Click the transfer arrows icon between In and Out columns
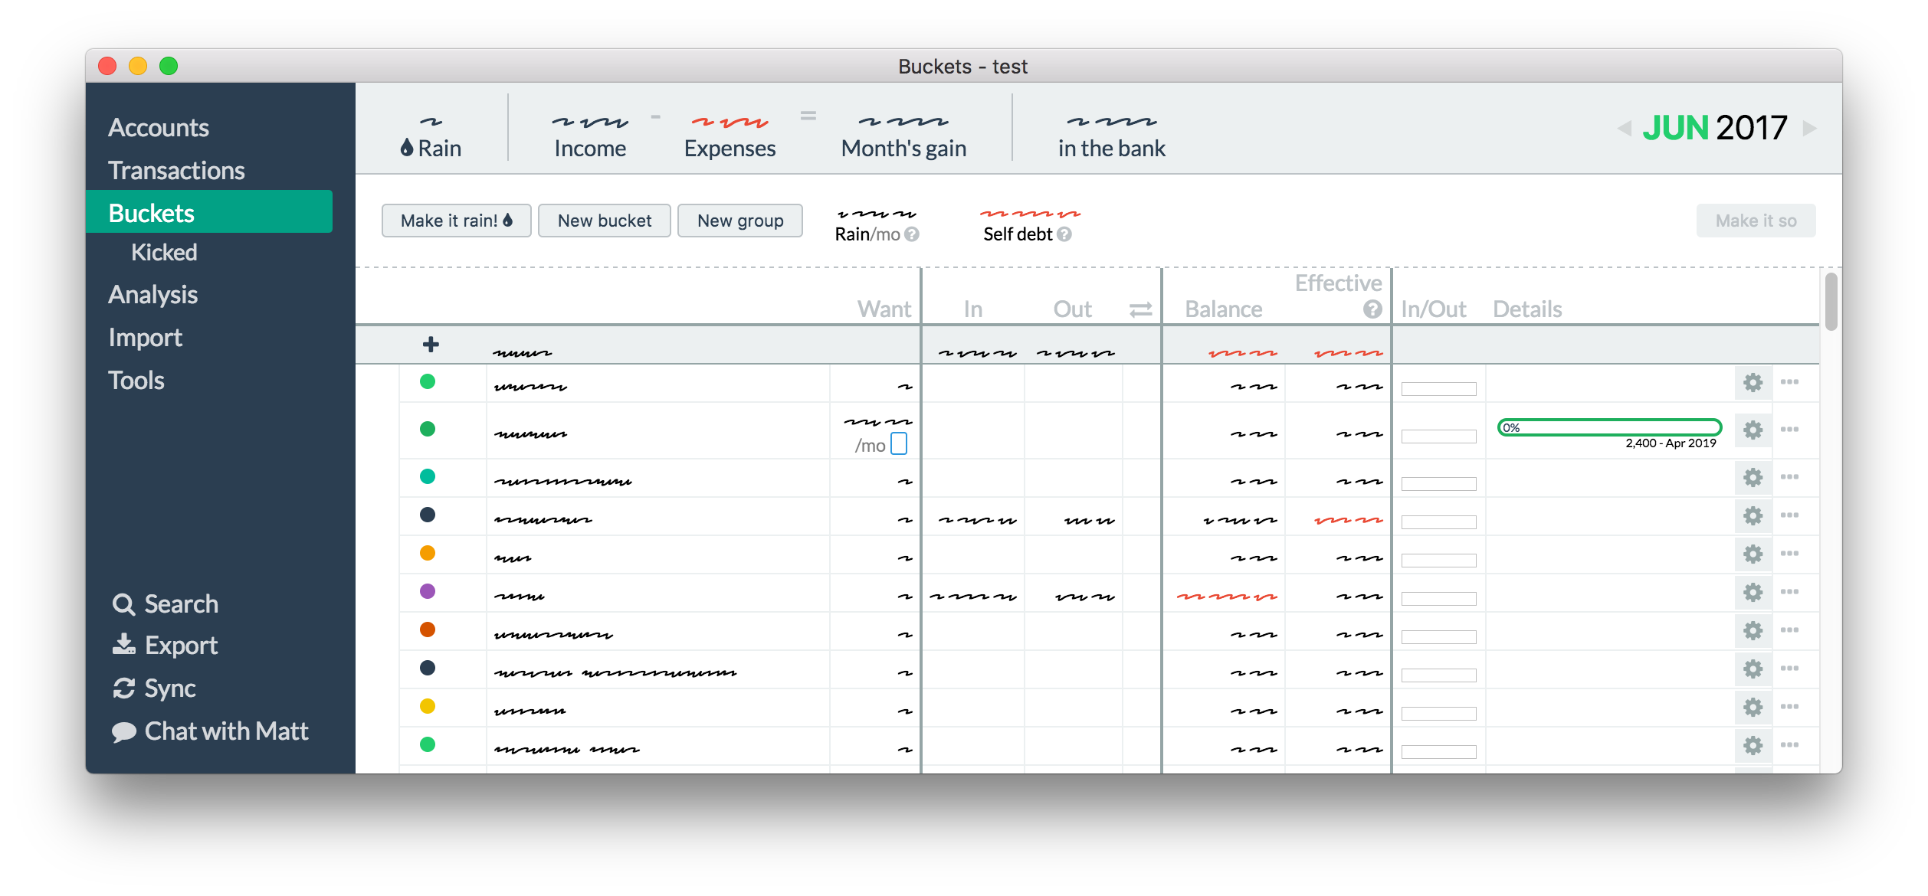This screenshot has width=1928, height=896. tap(1139, 309)
